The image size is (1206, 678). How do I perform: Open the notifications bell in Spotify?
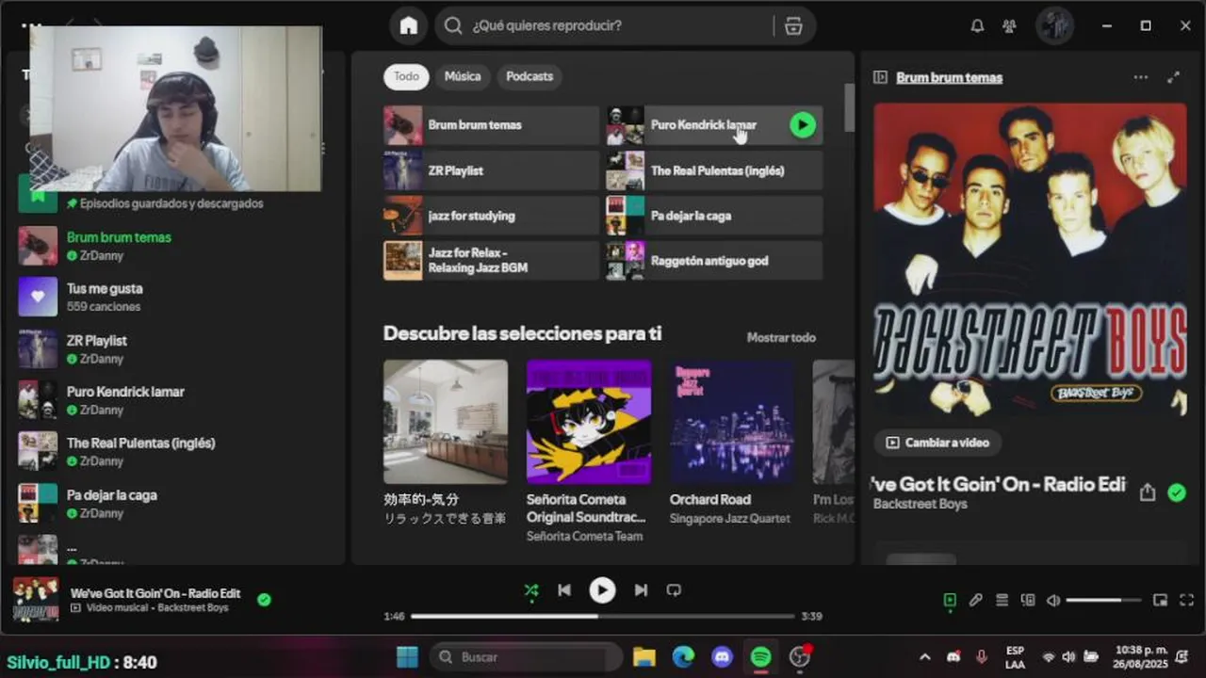[977, 25]
